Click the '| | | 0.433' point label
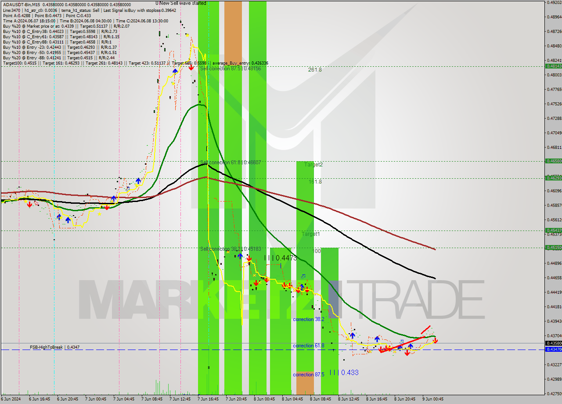Viewport: 562px width, 404px height. point(344,372)
